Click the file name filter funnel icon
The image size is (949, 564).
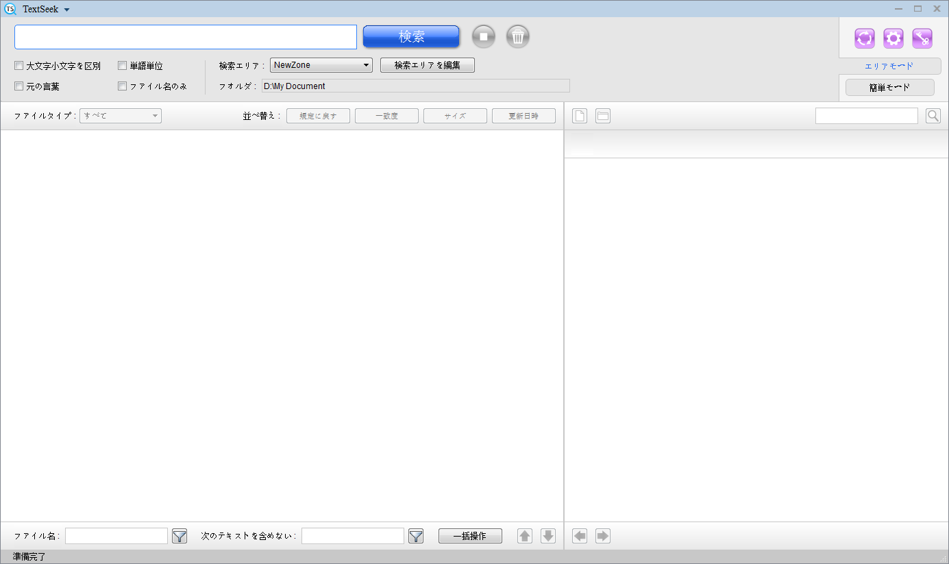[x=180, y=536]
